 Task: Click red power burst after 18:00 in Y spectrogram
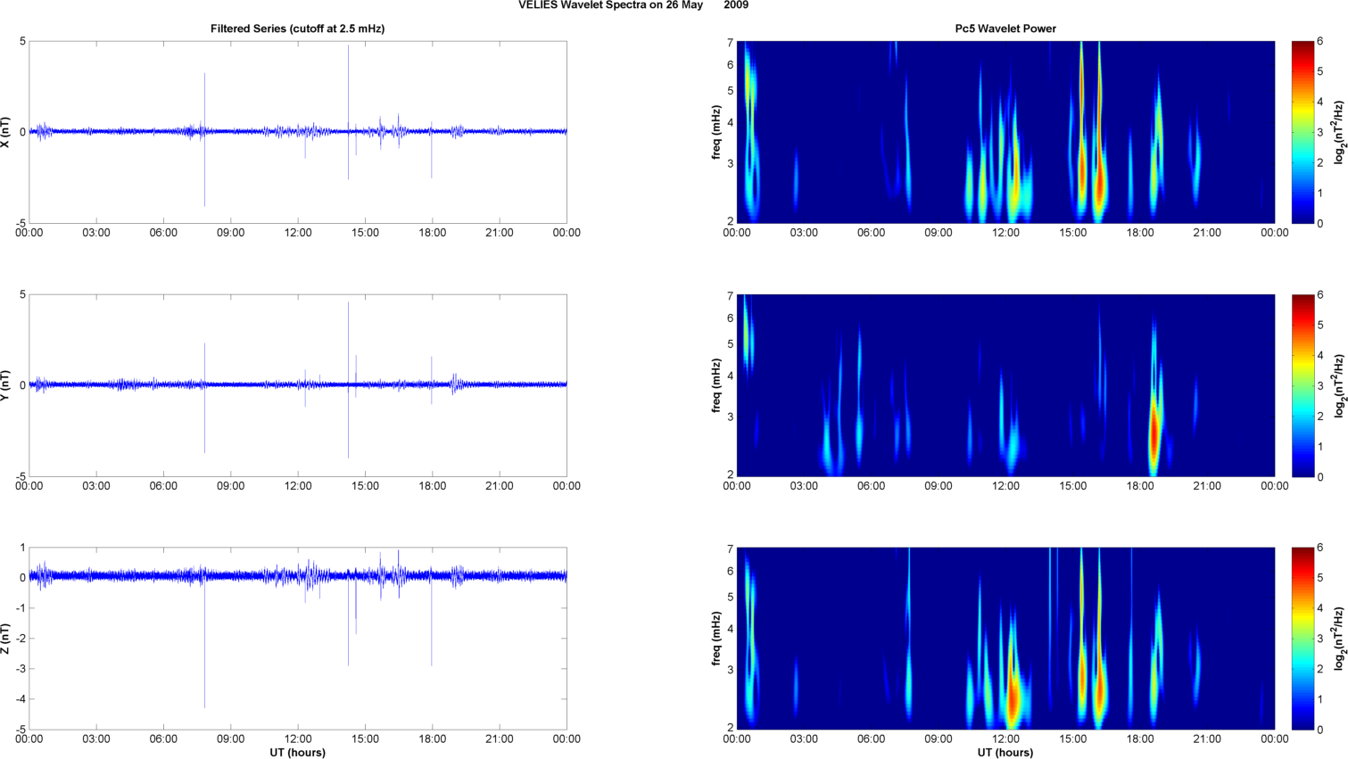tap(1154, 433)
